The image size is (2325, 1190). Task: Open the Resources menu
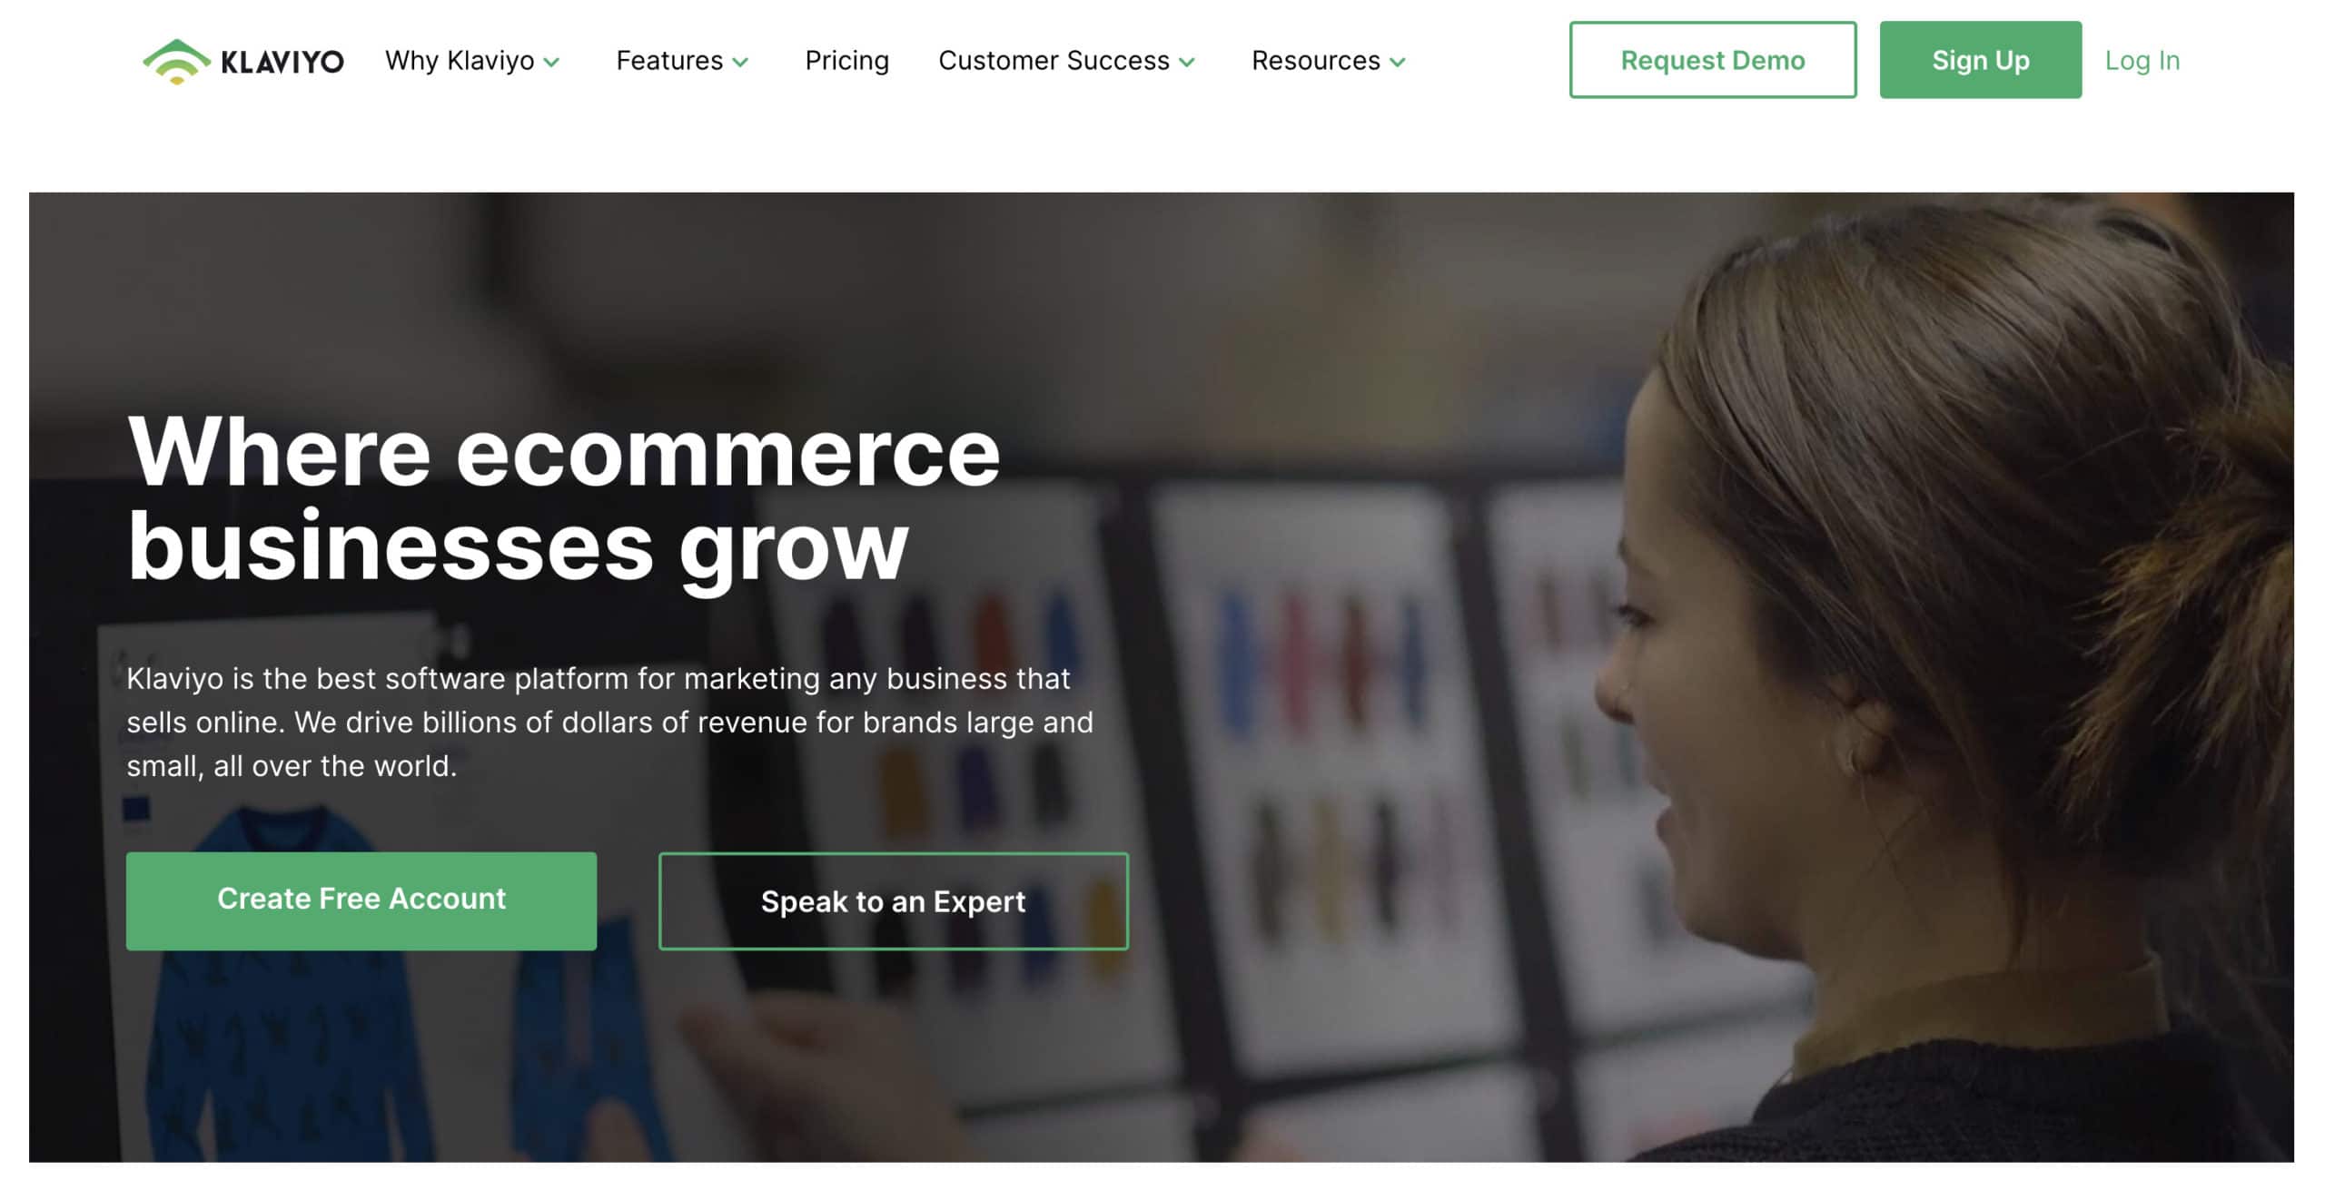click(1329, 61)
